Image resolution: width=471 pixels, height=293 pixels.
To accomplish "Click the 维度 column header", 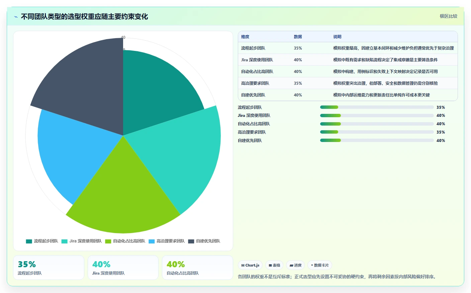I will click(245, 37).
